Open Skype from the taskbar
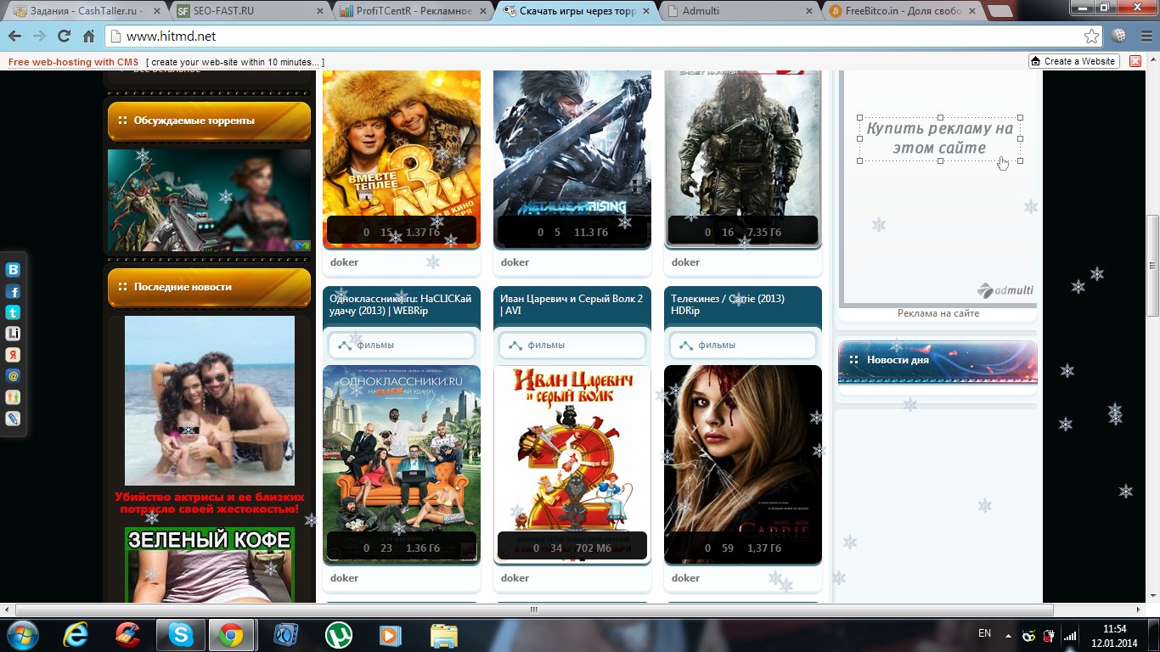This screenshot has width=1160, height=652. pyautogui.click(x=180, y=634)
